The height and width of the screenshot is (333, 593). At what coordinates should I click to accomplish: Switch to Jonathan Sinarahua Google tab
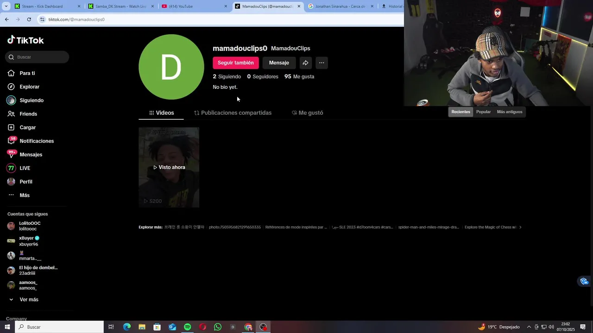(341, 6)
